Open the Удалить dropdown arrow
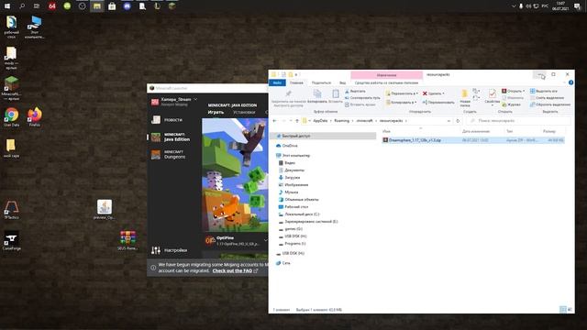This screenshot has height=330, width=587. coord(444,93)
